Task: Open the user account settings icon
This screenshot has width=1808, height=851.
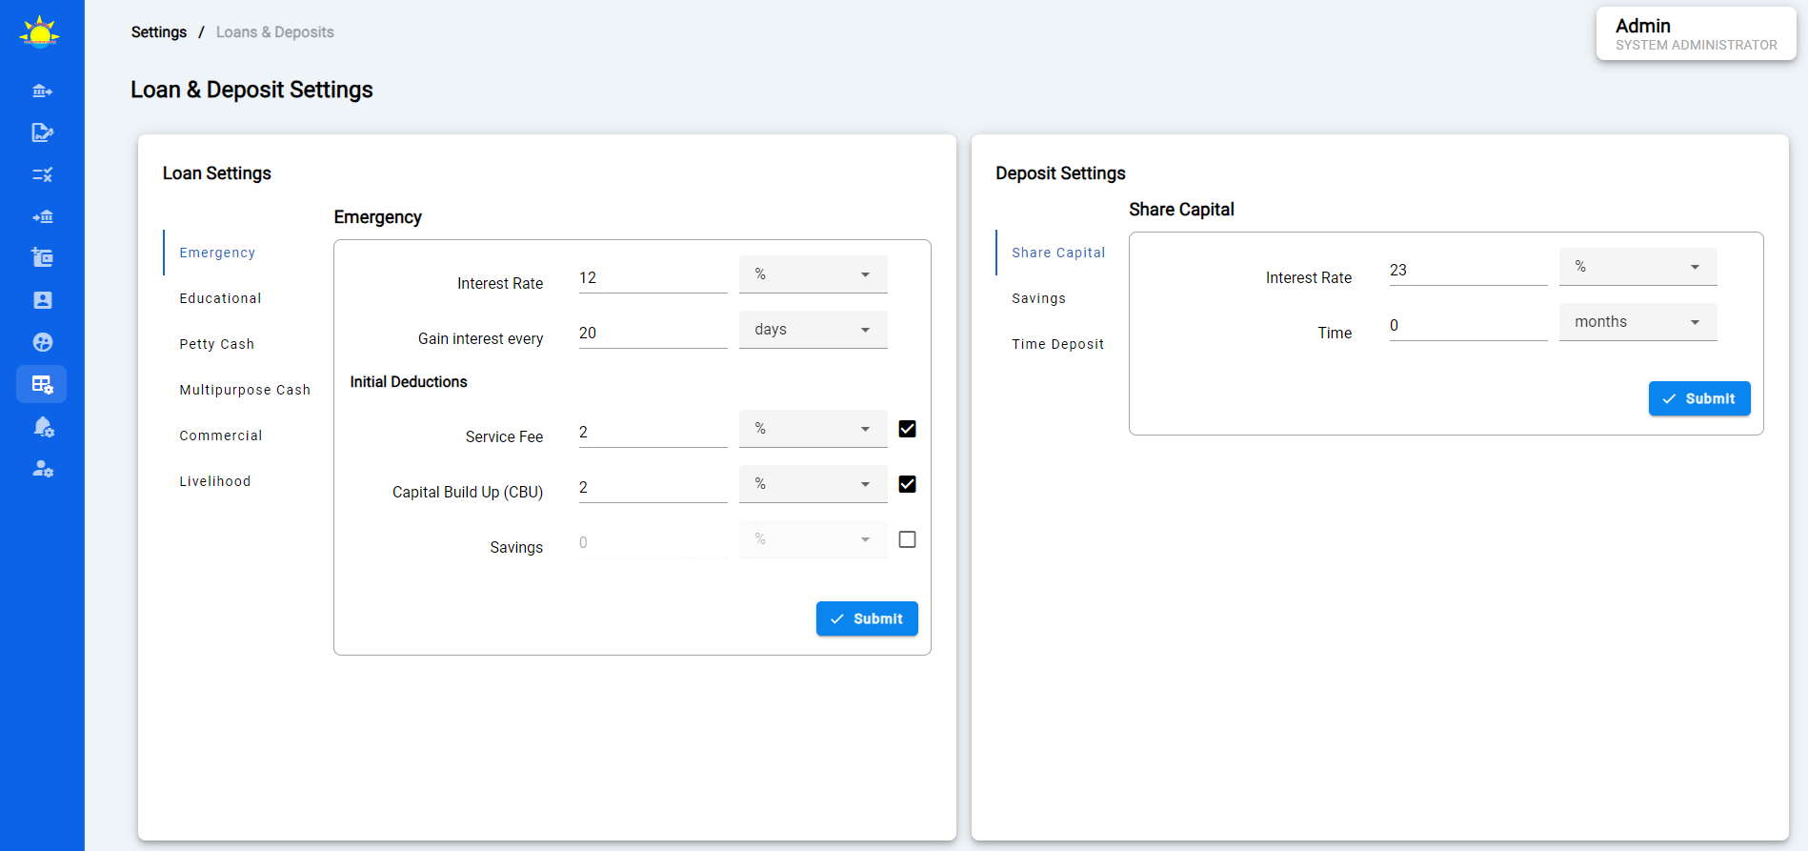Action: point(42,468)
